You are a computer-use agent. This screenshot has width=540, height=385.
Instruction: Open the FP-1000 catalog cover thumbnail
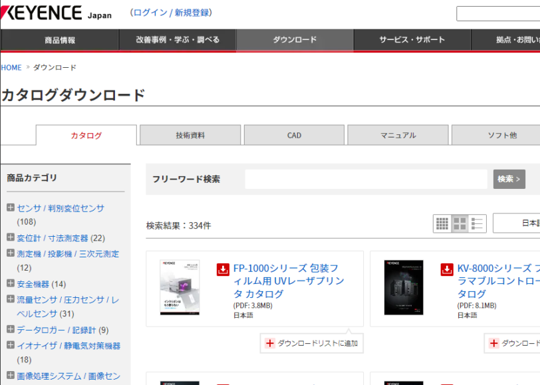(180, 287)
